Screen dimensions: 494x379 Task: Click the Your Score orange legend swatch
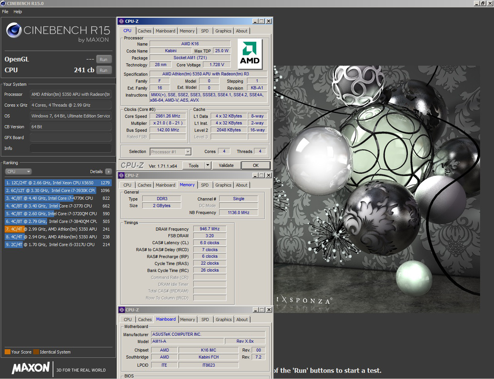tap(7, 352)
